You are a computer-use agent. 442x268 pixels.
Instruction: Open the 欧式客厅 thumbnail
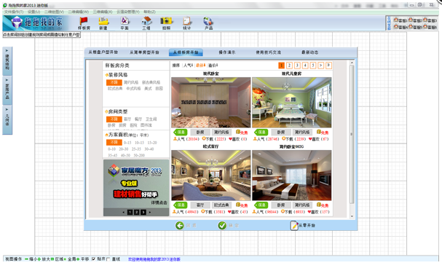tap(211, 176)
